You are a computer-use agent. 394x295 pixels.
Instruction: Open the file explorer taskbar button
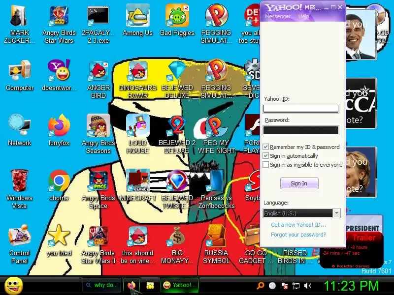[150, 285]
